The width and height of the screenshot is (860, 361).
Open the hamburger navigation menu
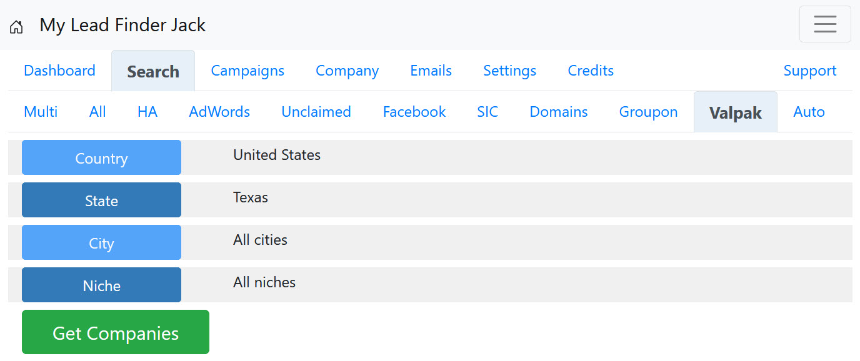[x=824, y=24]
